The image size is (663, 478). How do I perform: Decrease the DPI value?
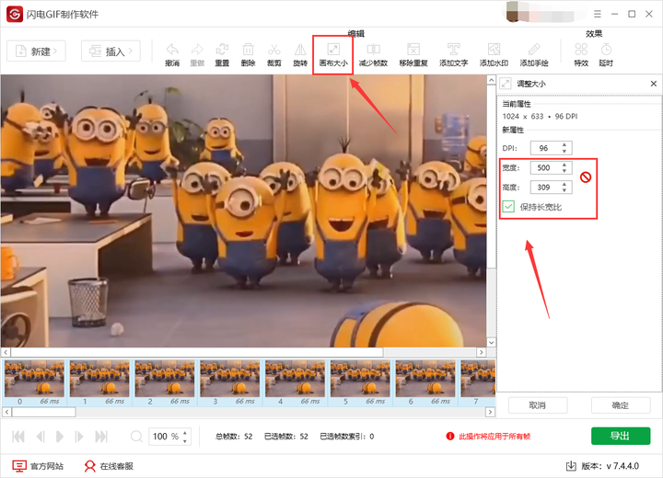(x=564, y=151)
